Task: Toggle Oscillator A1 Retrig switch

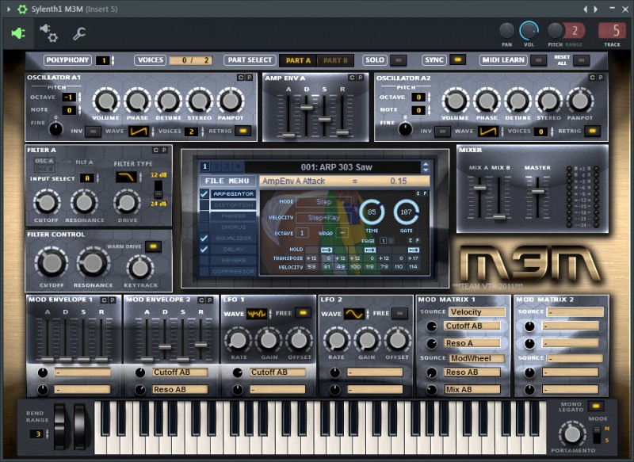Action: click(x=243, y=131)
